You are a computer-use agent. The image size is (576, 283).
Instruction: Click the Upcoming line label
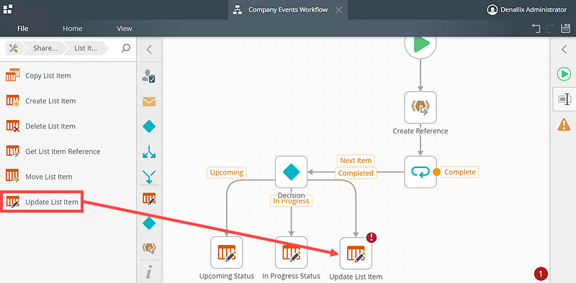point(227,172)
